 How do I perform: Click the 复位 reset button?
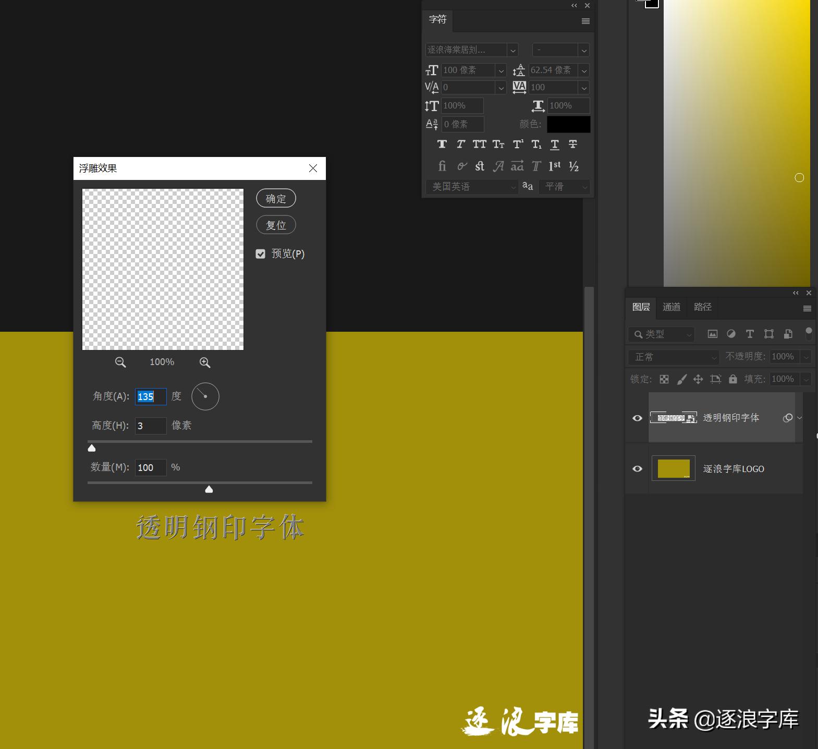coord(276,225)
